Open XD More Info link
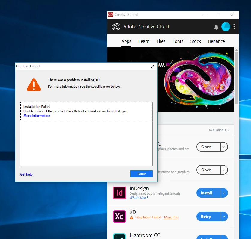251x239 pixels. tap(171, 217)
